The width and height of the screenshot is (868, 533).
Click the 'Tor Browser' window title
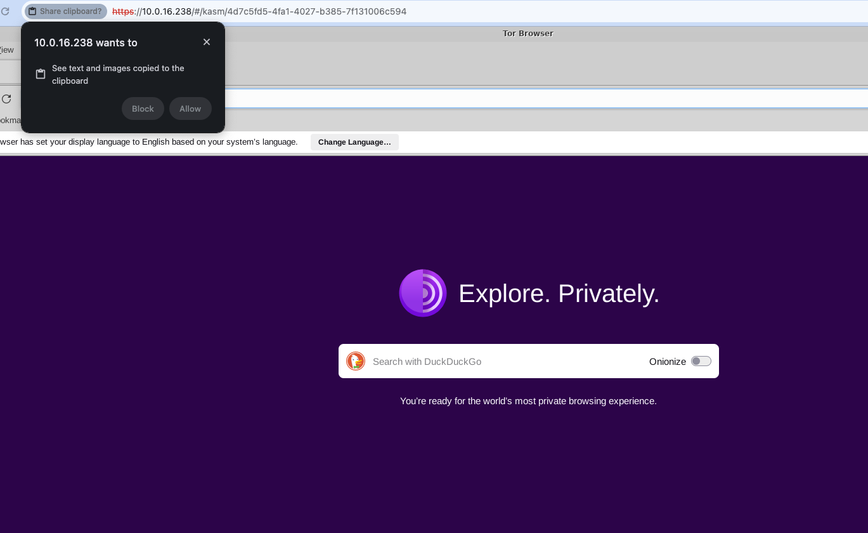[528, 34]
